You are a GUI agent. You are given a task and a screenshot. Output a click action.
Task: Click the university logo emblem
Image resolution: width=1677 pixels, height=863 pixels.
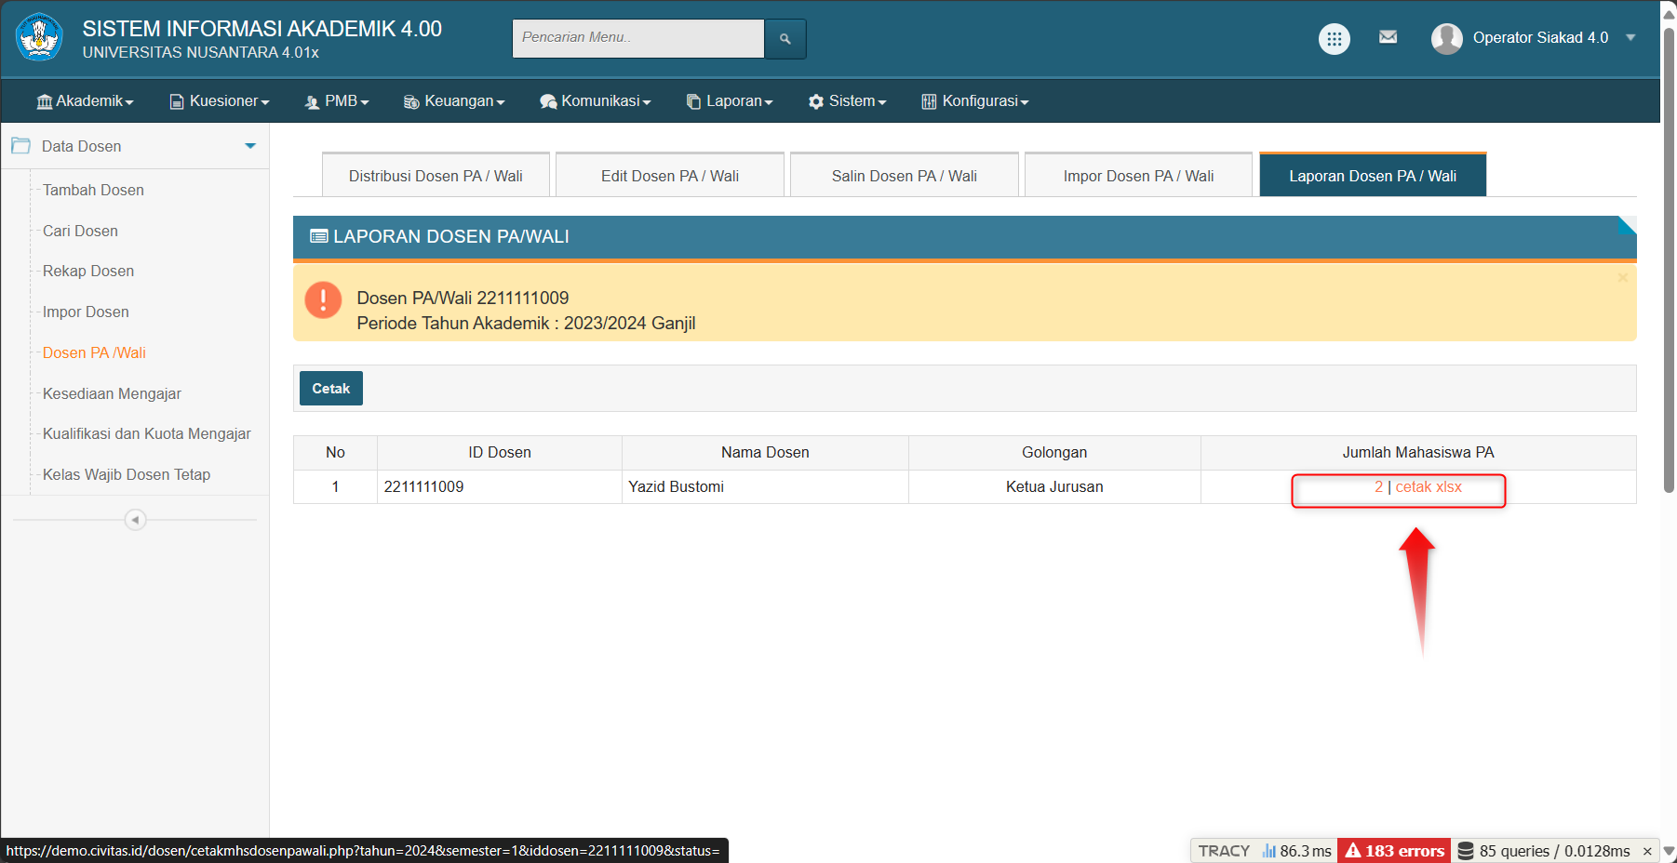[x=39, y=37]
